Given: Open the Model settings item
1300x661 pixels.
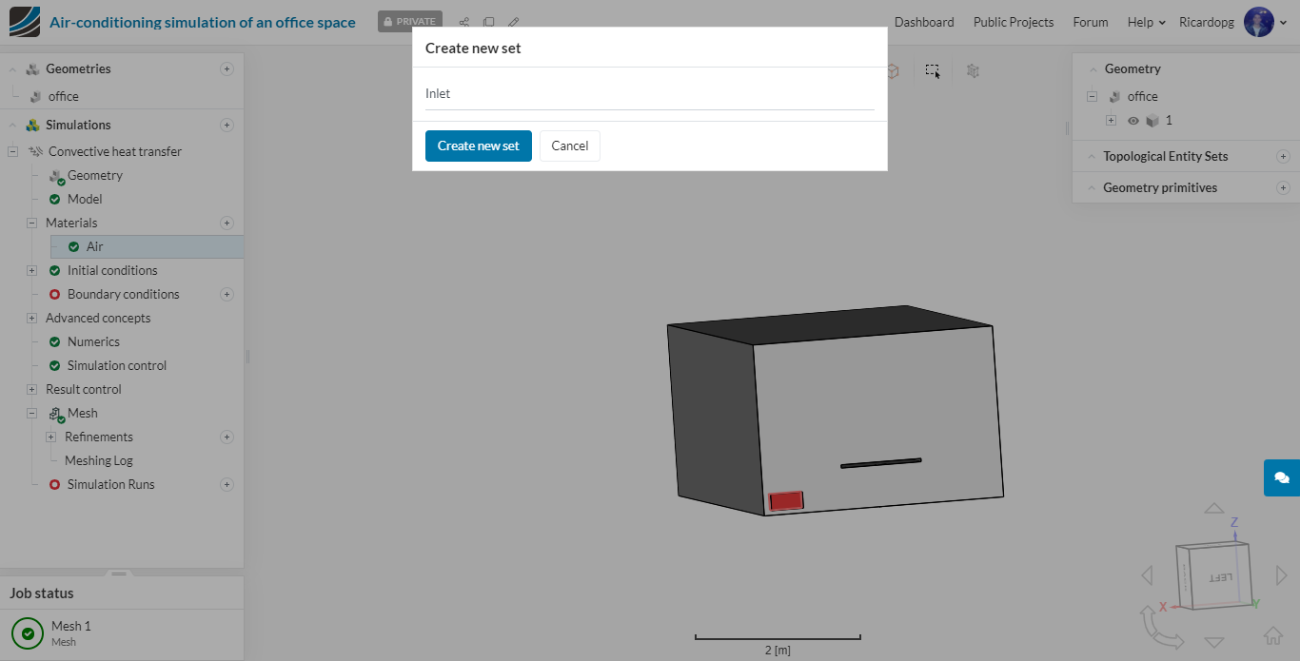Looking at the screenshot, I should click(x=85, y=199).
